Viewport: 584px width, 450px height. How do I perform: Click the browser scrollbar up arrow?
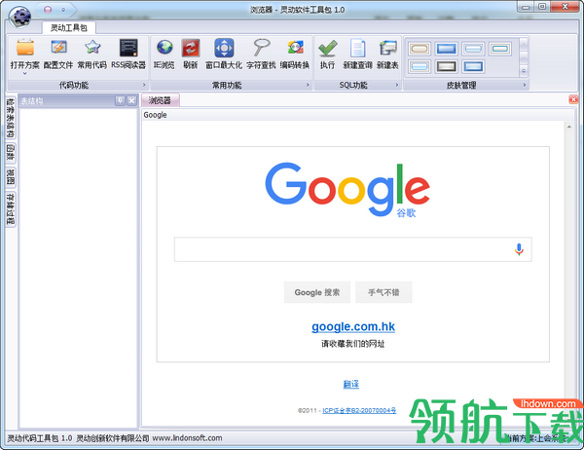pos(569,128)
